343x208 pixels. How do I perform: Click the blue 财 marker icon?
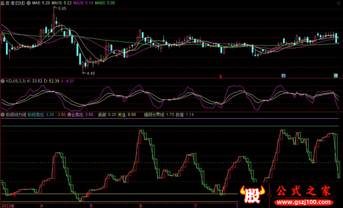283,76
